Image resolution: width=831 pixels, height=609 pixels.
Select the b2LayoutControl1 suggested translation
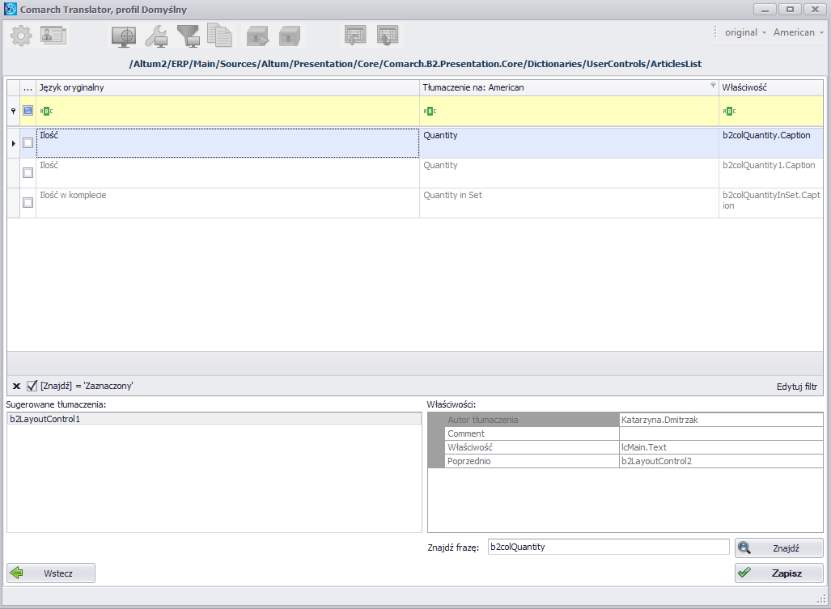coord(214,419)
